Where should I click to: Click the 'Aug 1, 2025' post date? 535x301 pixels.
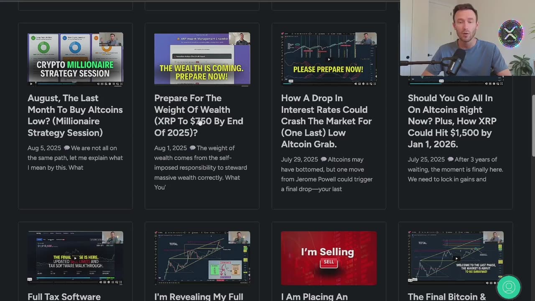coord(171,148)
